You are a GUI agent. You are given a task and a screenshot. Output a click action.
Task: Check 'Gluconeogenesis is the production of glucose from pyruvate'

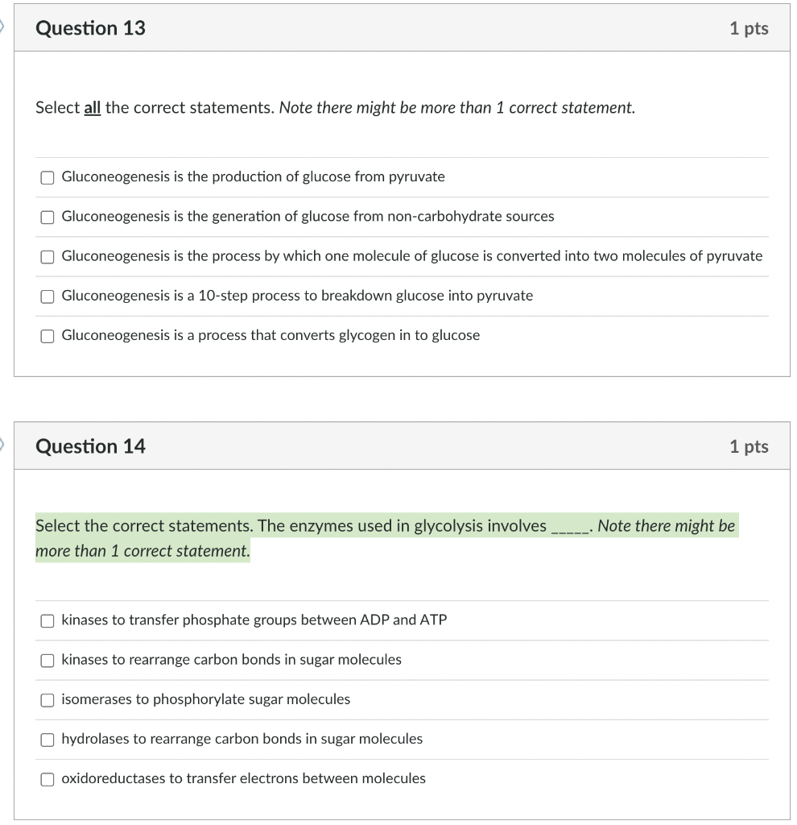(47, 177)
